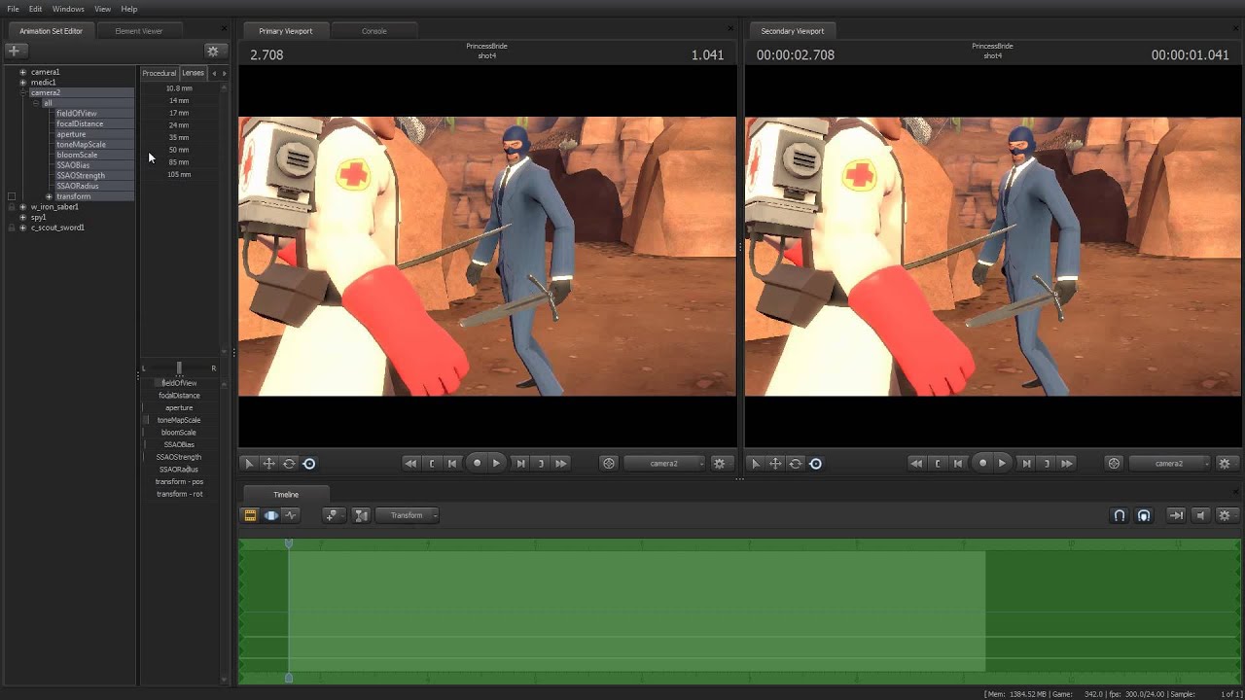Open the Windows menu
1245x700 pixels.
click(x=68, y=9)
